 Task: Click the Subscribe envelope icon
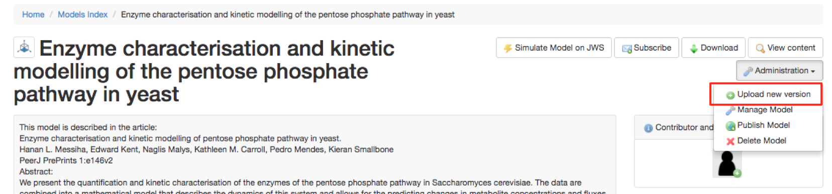pyautogui.click(x=627, y=49)
